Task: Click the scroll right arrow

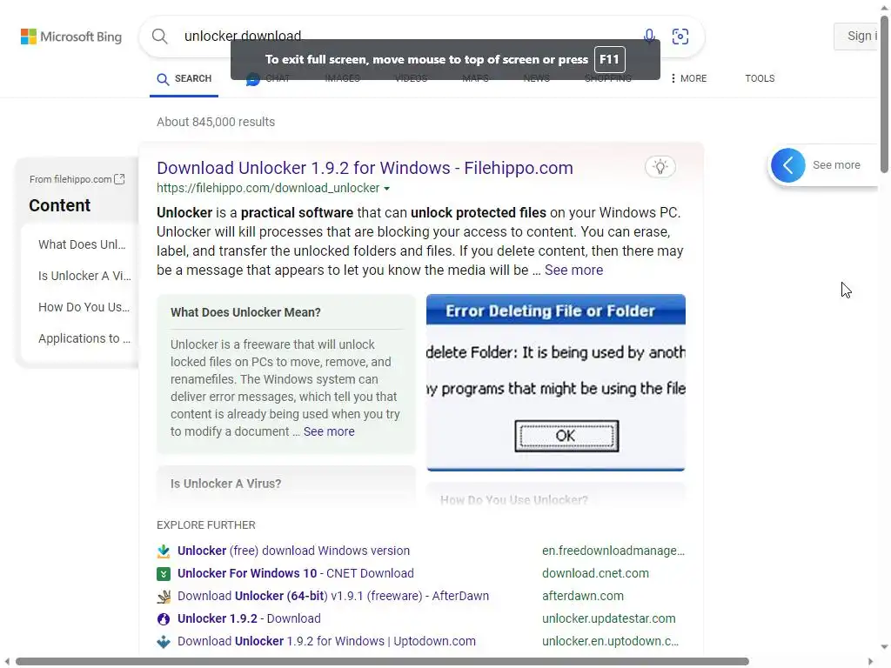Action: (870, 662)
